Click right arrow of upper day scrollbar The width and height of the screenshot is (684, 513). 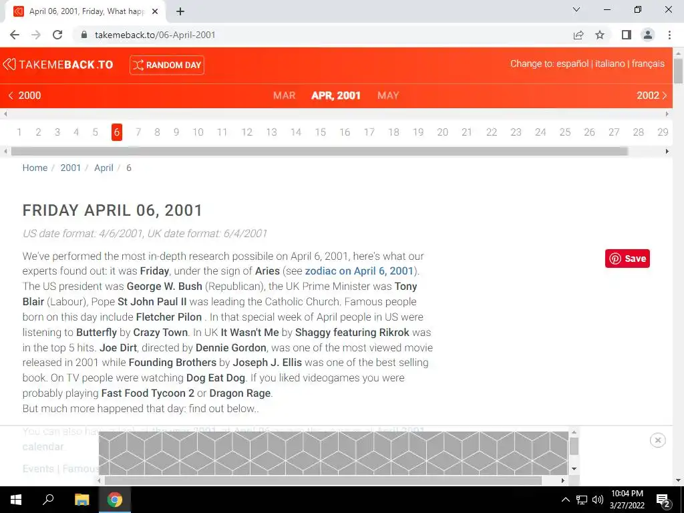(x=667, y=114)
